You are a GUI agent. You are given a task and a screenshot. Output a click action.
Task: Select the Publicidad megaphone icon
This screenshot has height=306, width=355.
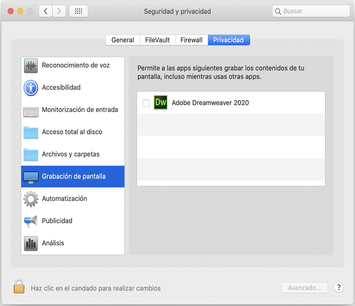(31, 221)
